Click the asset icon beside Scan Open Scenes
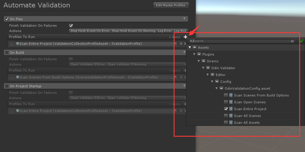Viewport: 305px width, 152px height. 231,102
